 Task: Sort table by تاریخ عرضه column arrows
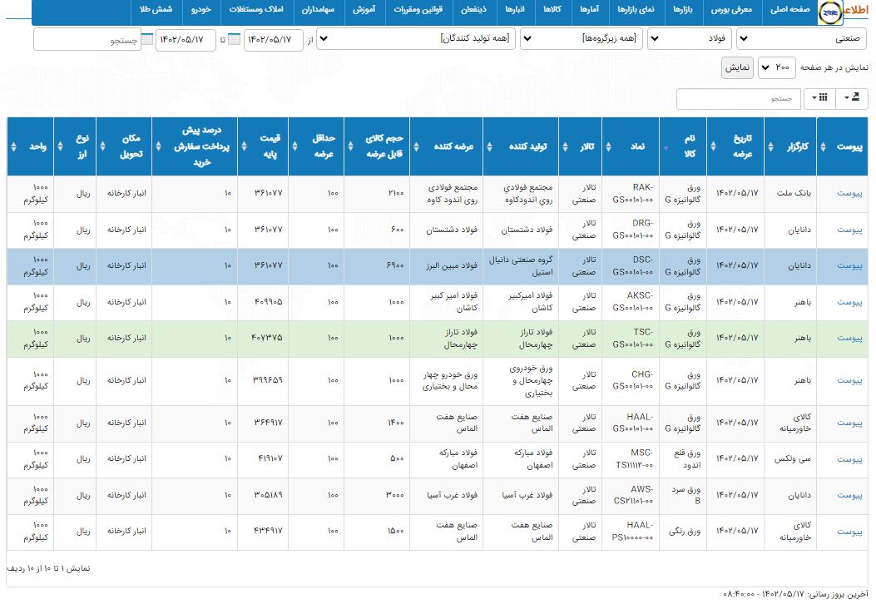coord(713,147)
